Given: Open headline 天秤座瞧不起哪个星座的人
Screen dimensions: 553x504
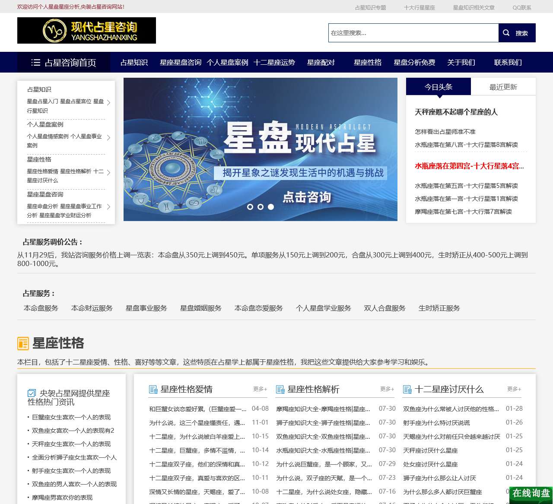Looking at the screenshot, I should tap(456, 112).
